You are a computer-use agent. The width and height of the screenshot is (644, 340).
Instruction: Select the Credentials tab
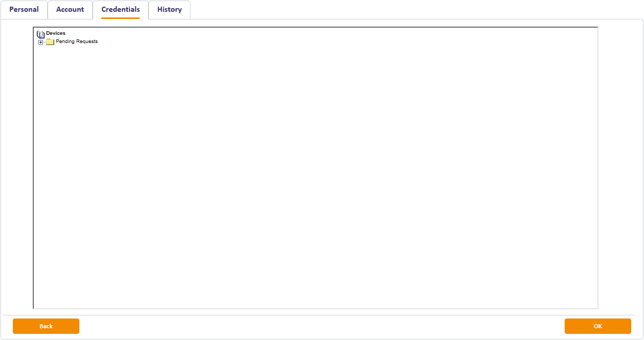click(x=120, y=10)
